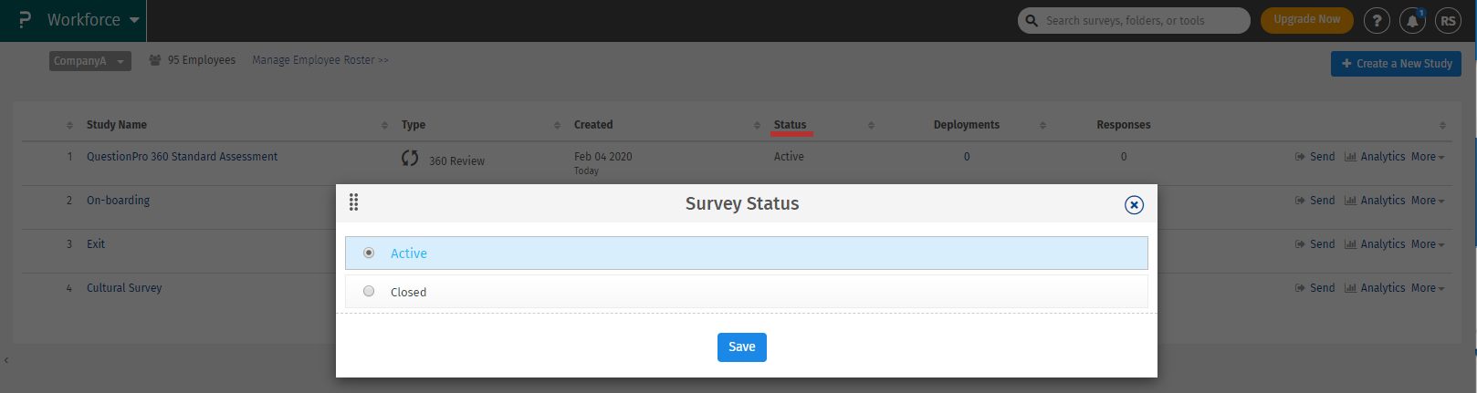Expand More menu for Exit row
Image resolution: width=1477 pixels, height=393 pixels.
[x=1428, y=244]
